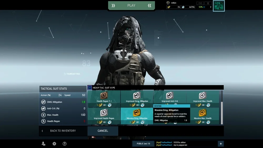The height and width of the screenshot is (148, 263).
Task: Click the CANCEL button
Action: (x=103, y=131)
